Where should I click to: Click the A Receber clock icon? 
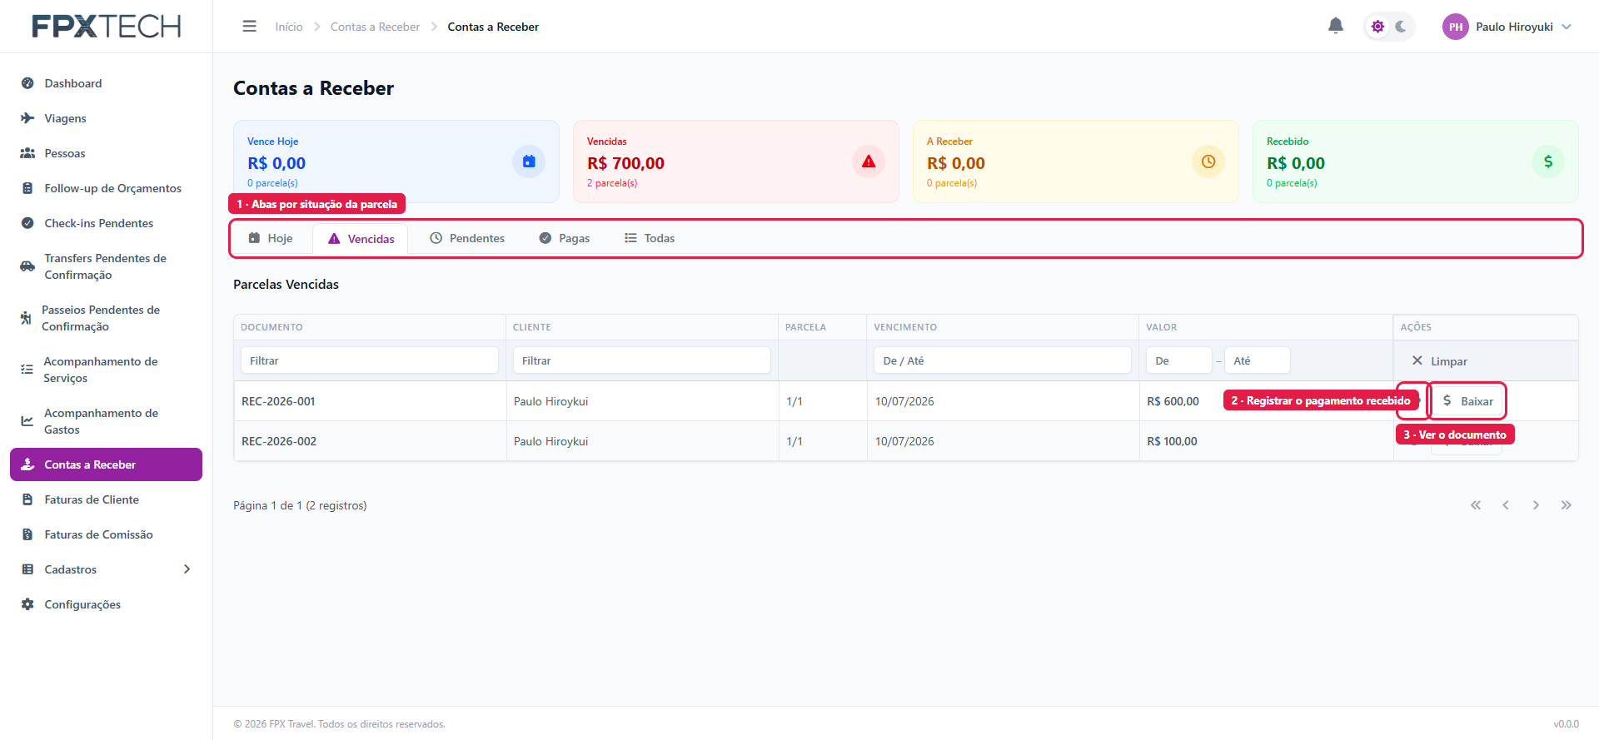[x=1208, y=161]
